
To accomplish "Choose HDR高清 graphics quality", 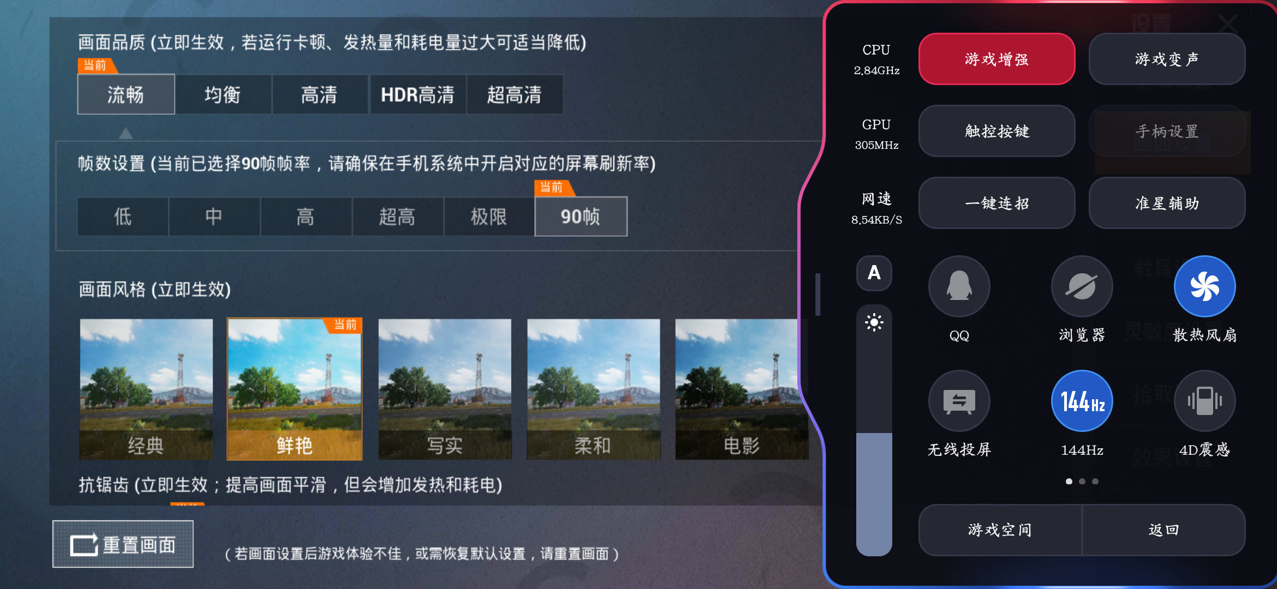I will coord(417,94).
